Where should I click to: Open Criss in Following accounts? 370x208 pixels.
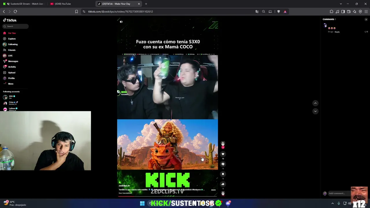10,103
